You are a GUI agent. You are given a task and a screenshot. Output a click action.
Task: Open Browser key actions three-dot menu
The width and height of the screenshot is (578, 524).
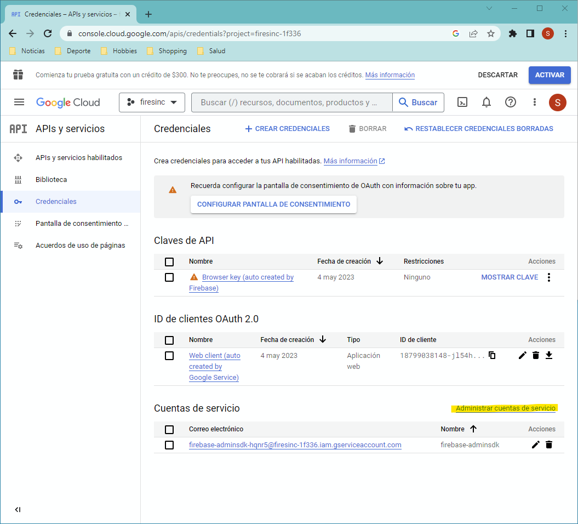click(549, 277)
